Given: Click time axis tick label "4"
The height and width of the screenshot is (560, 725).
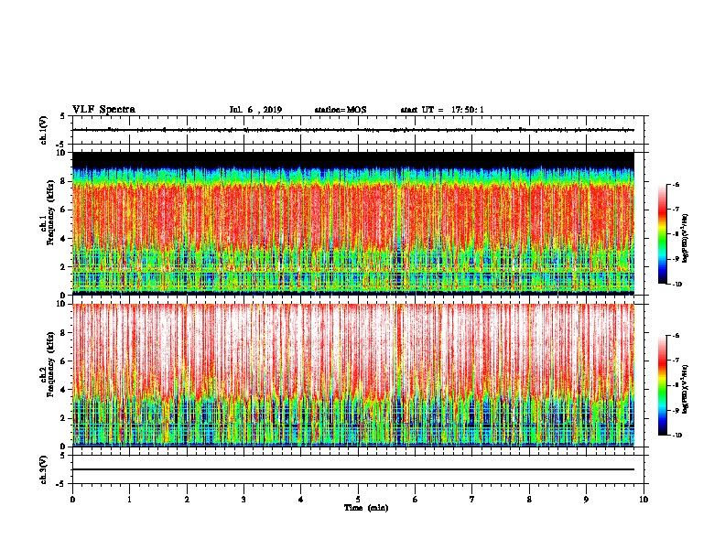Looking at the screenshot, I should click(301, 499).
